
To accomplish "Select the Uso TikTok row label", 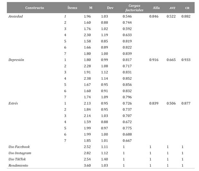I will [17, 159].
